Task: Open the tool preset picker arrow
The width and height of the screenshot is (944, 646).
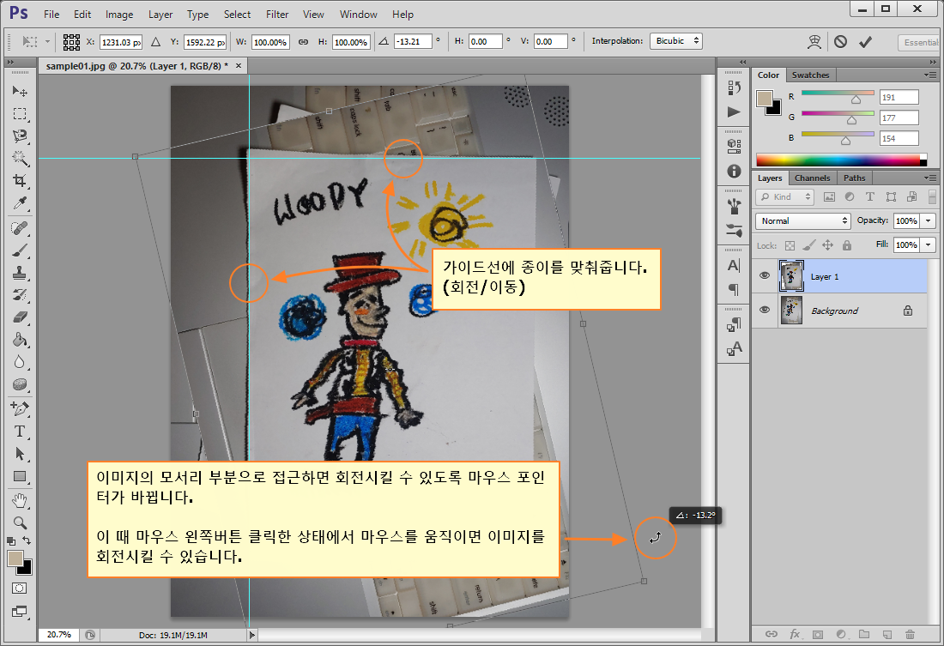Action: pyautogui.click(x=47, y=41)
